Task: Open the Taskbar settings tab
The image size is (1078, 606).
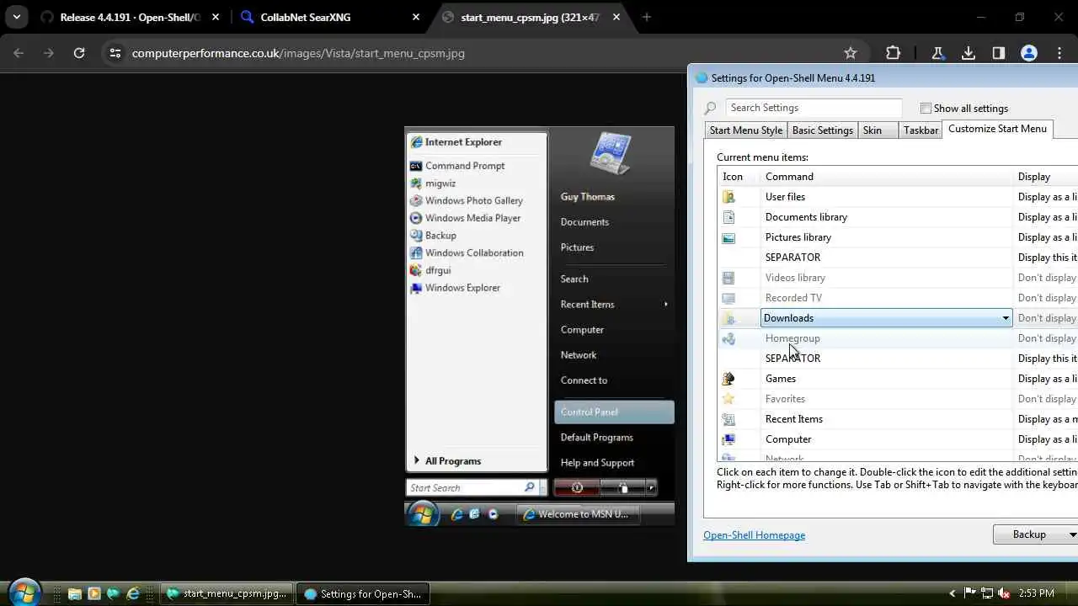Action: tap(921, 130)
